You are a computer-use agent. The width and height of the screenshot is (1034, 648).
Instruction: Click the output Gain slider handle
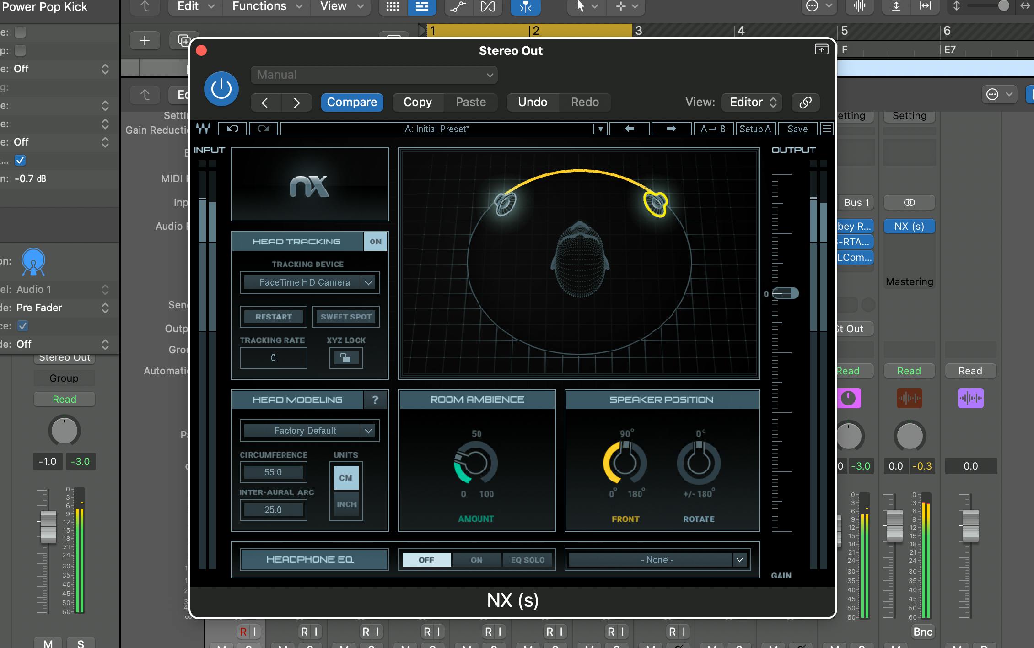coord(785,293)
